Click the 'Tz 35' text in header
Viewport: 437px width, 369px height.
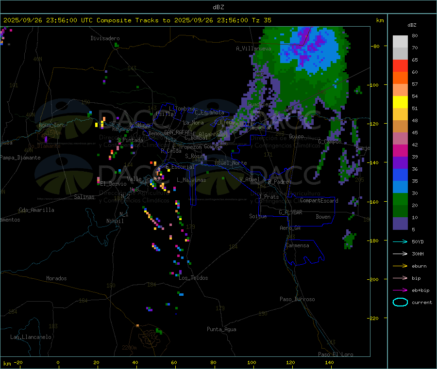pyautogui.click(x=261, y=20)
